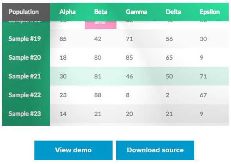The image size is (231, 164).
Task: Click Gamma value 46 in Sample #21
Action: pyautogui.click(x=129, y=76)
